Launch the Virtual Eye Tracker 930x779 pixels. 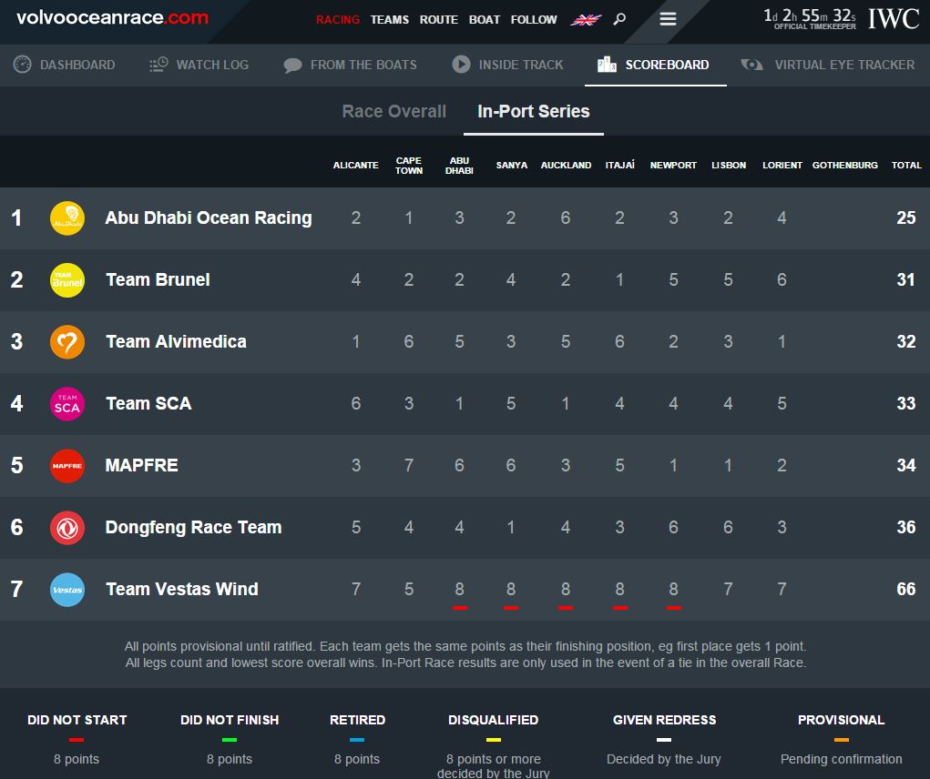pyautogui.click(x=827, y=65)
